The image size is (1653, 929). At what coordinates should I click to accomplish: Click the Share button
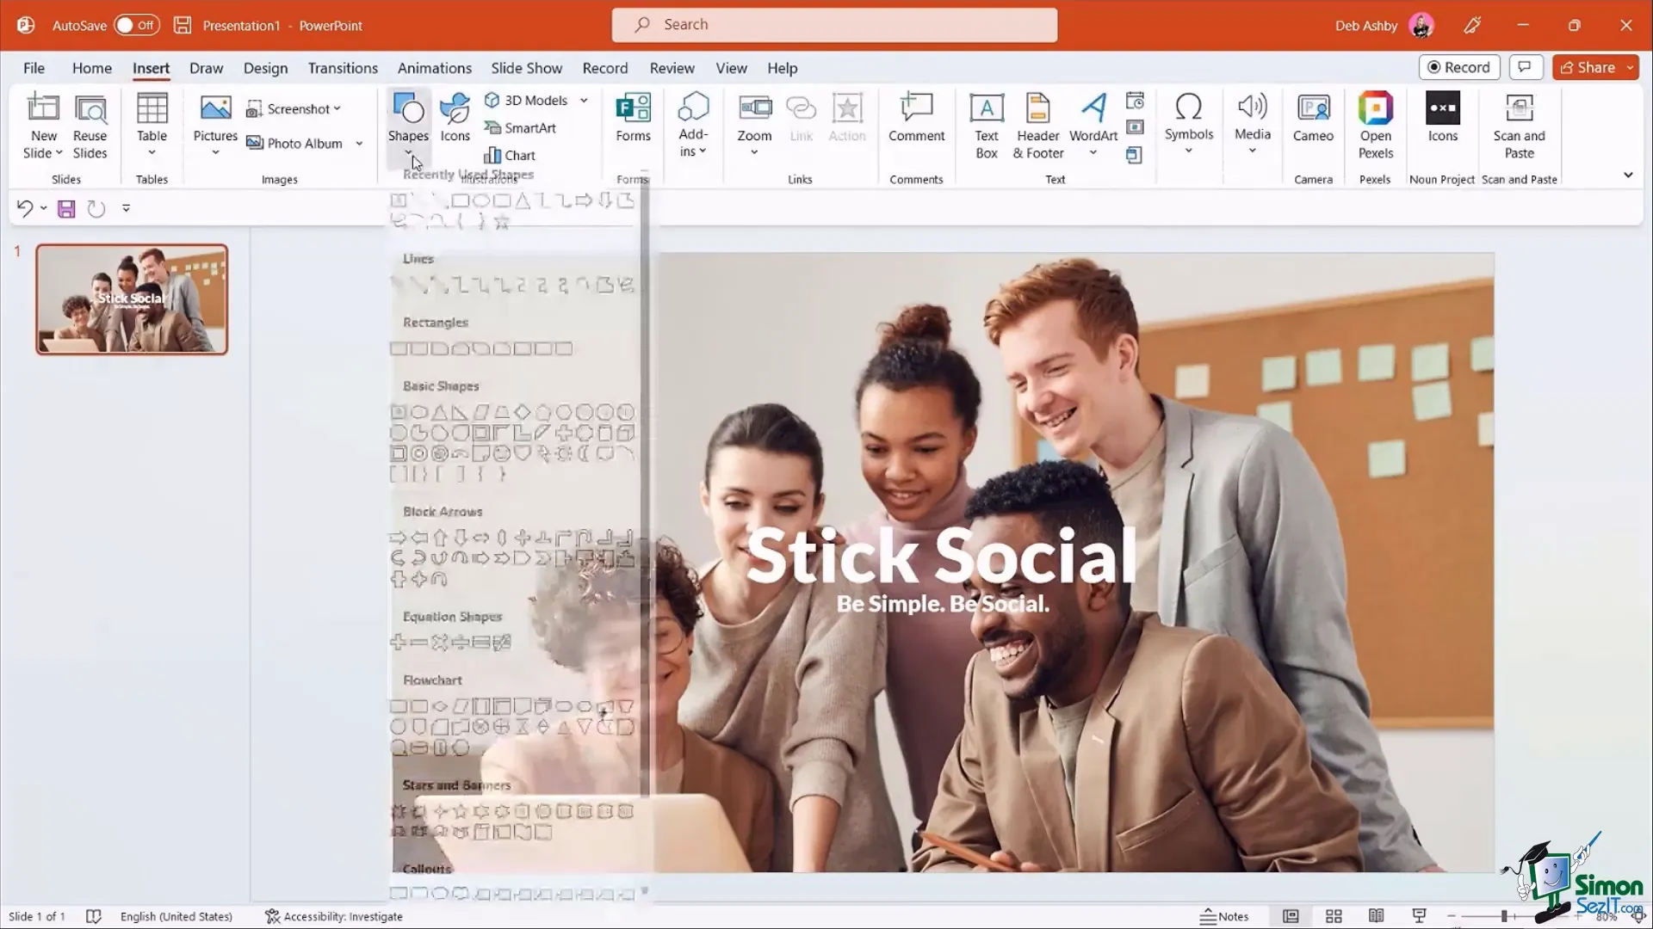(x=1588, y=67)
